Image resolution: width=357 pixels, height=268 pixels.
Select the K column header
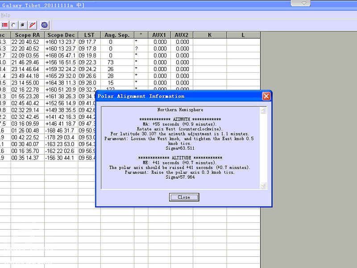210,35
